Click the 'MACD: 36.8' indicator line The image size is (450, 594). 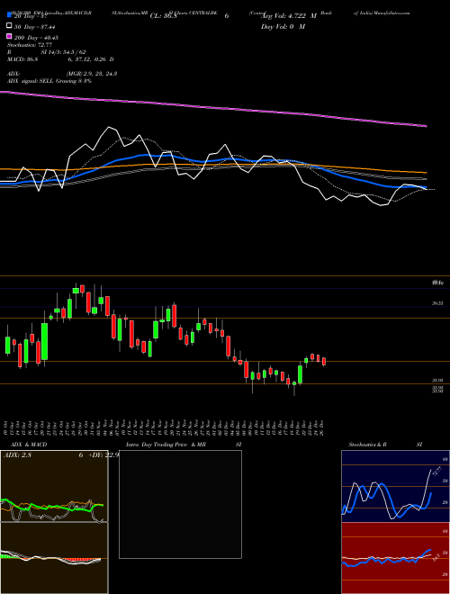(22, 59)
